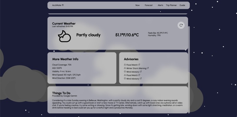
Task: Click the 'Feels like: 45.3°F/7.4°C' text
Action: click(x=158, y=33)
